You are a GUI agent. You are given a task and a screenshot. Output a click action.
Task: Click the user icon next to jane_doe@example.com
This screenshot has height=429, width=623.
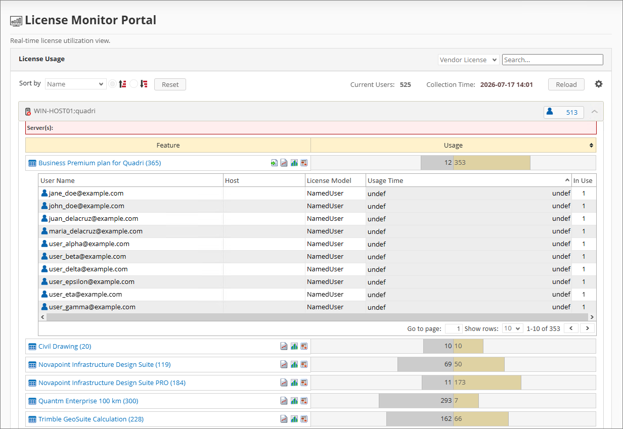[45, 193]
